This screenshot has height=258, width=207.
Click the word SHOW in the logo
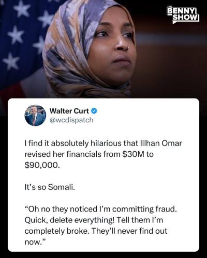(x=186, y=18)
